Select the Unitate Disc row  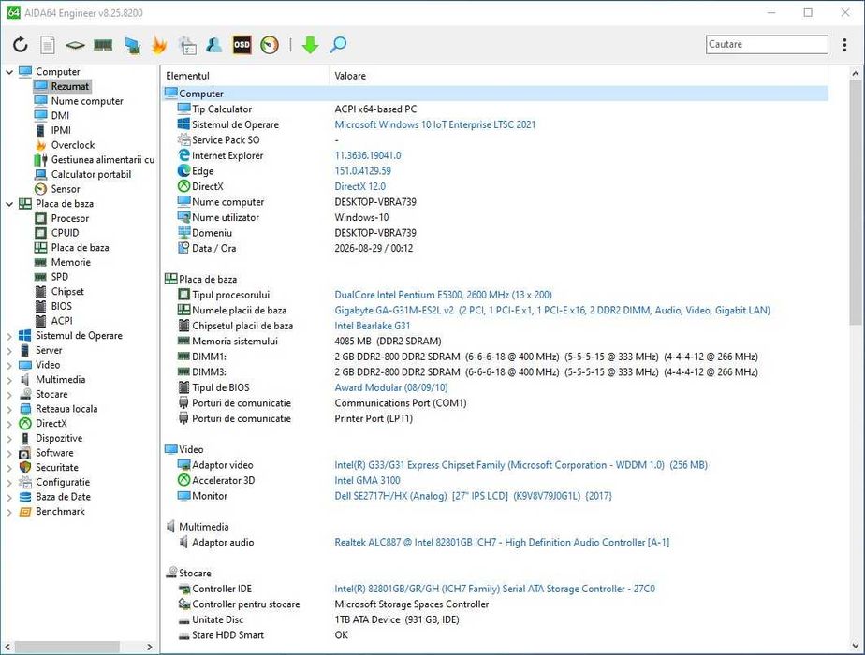pyautogui.click(x=495, y=619)
